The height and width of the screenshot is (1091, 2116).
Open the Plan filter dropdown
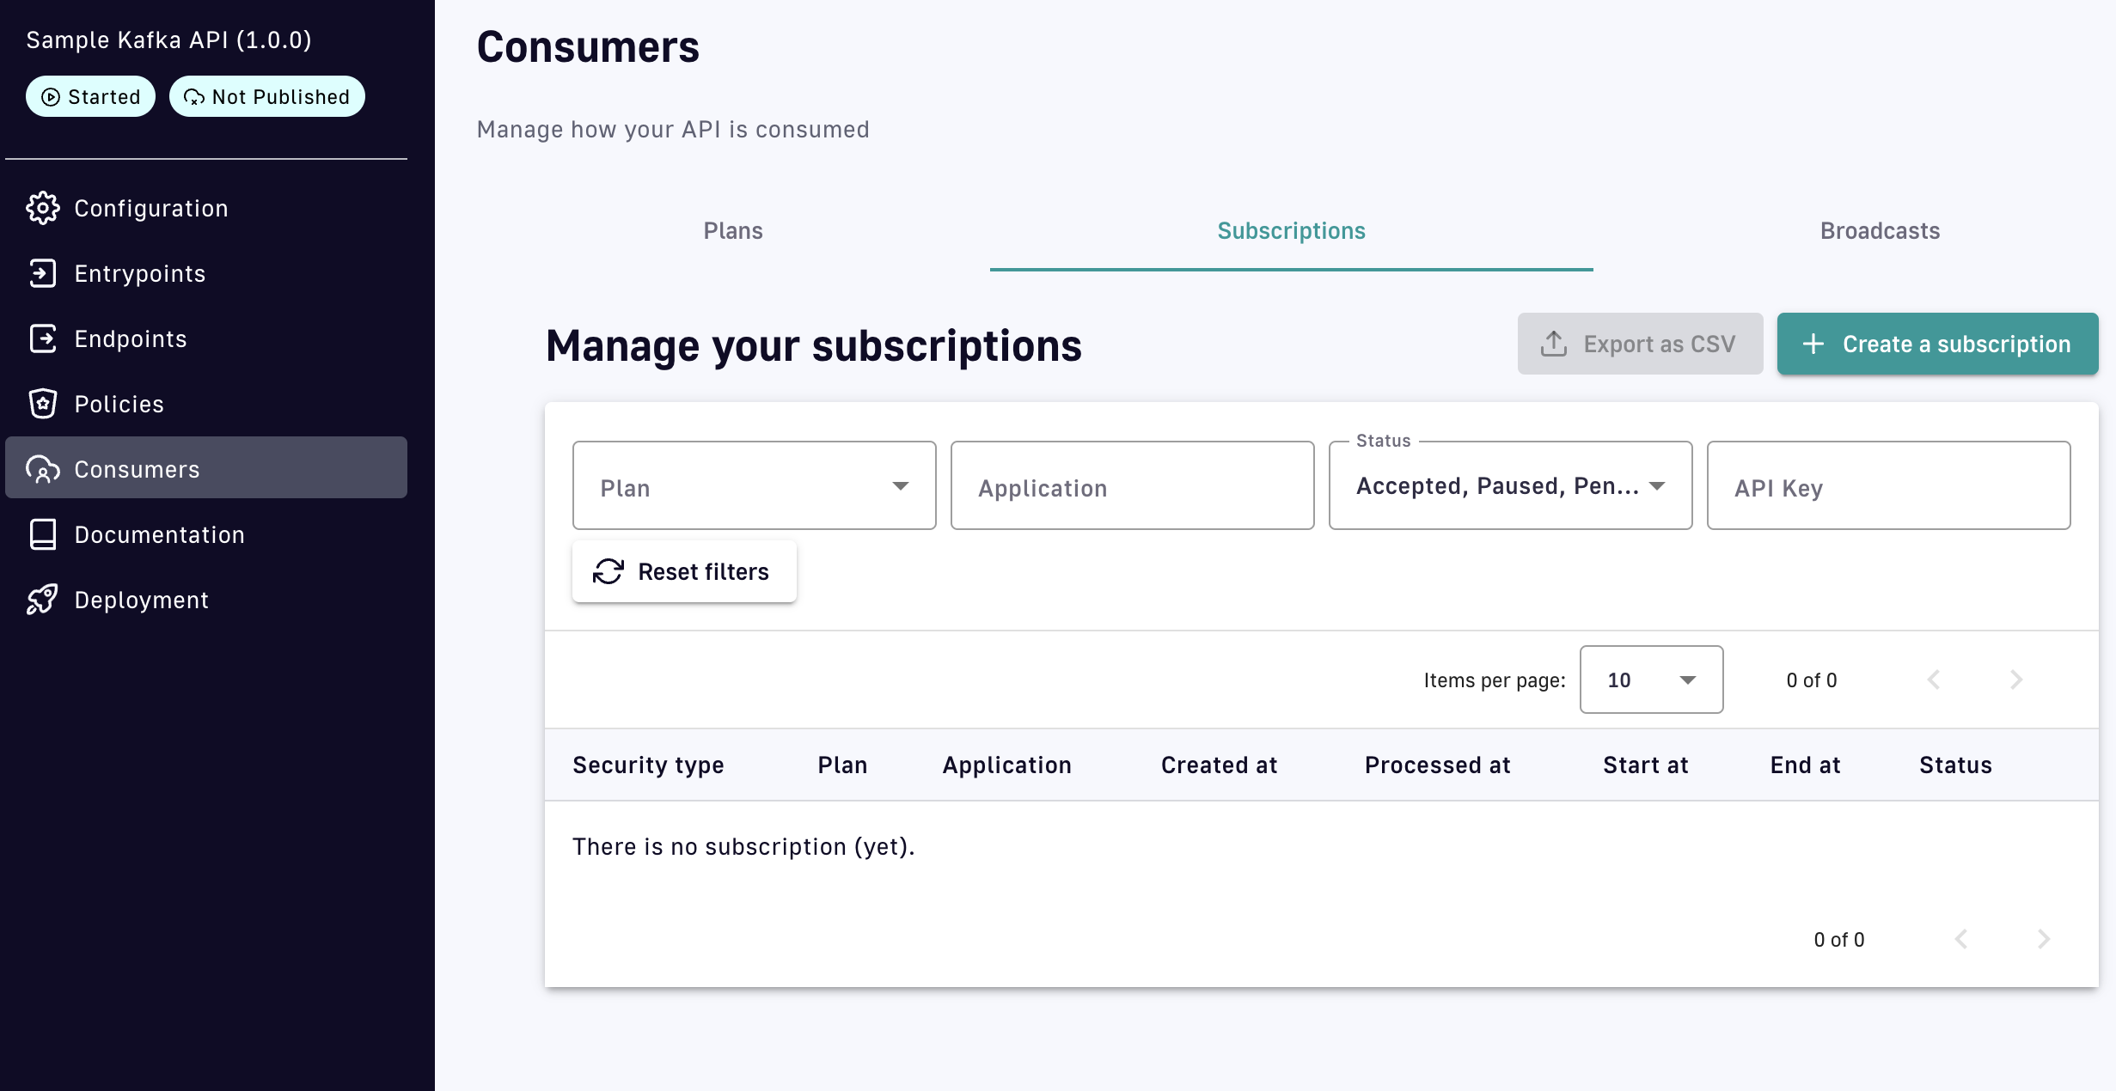coord(754,485)
